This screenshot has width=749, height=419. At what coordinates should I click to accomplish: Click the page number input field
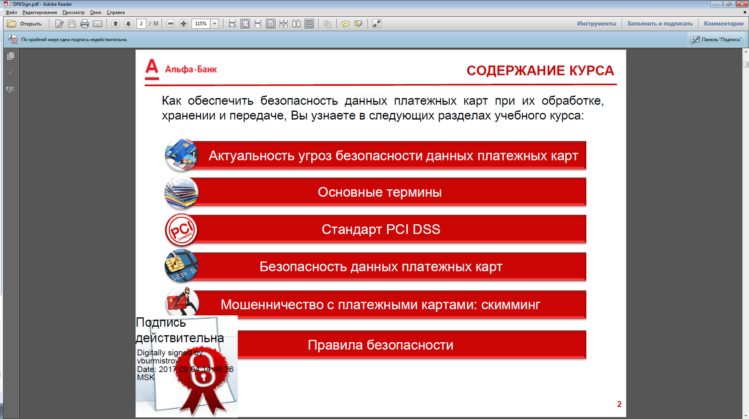(x=141, y=24)
